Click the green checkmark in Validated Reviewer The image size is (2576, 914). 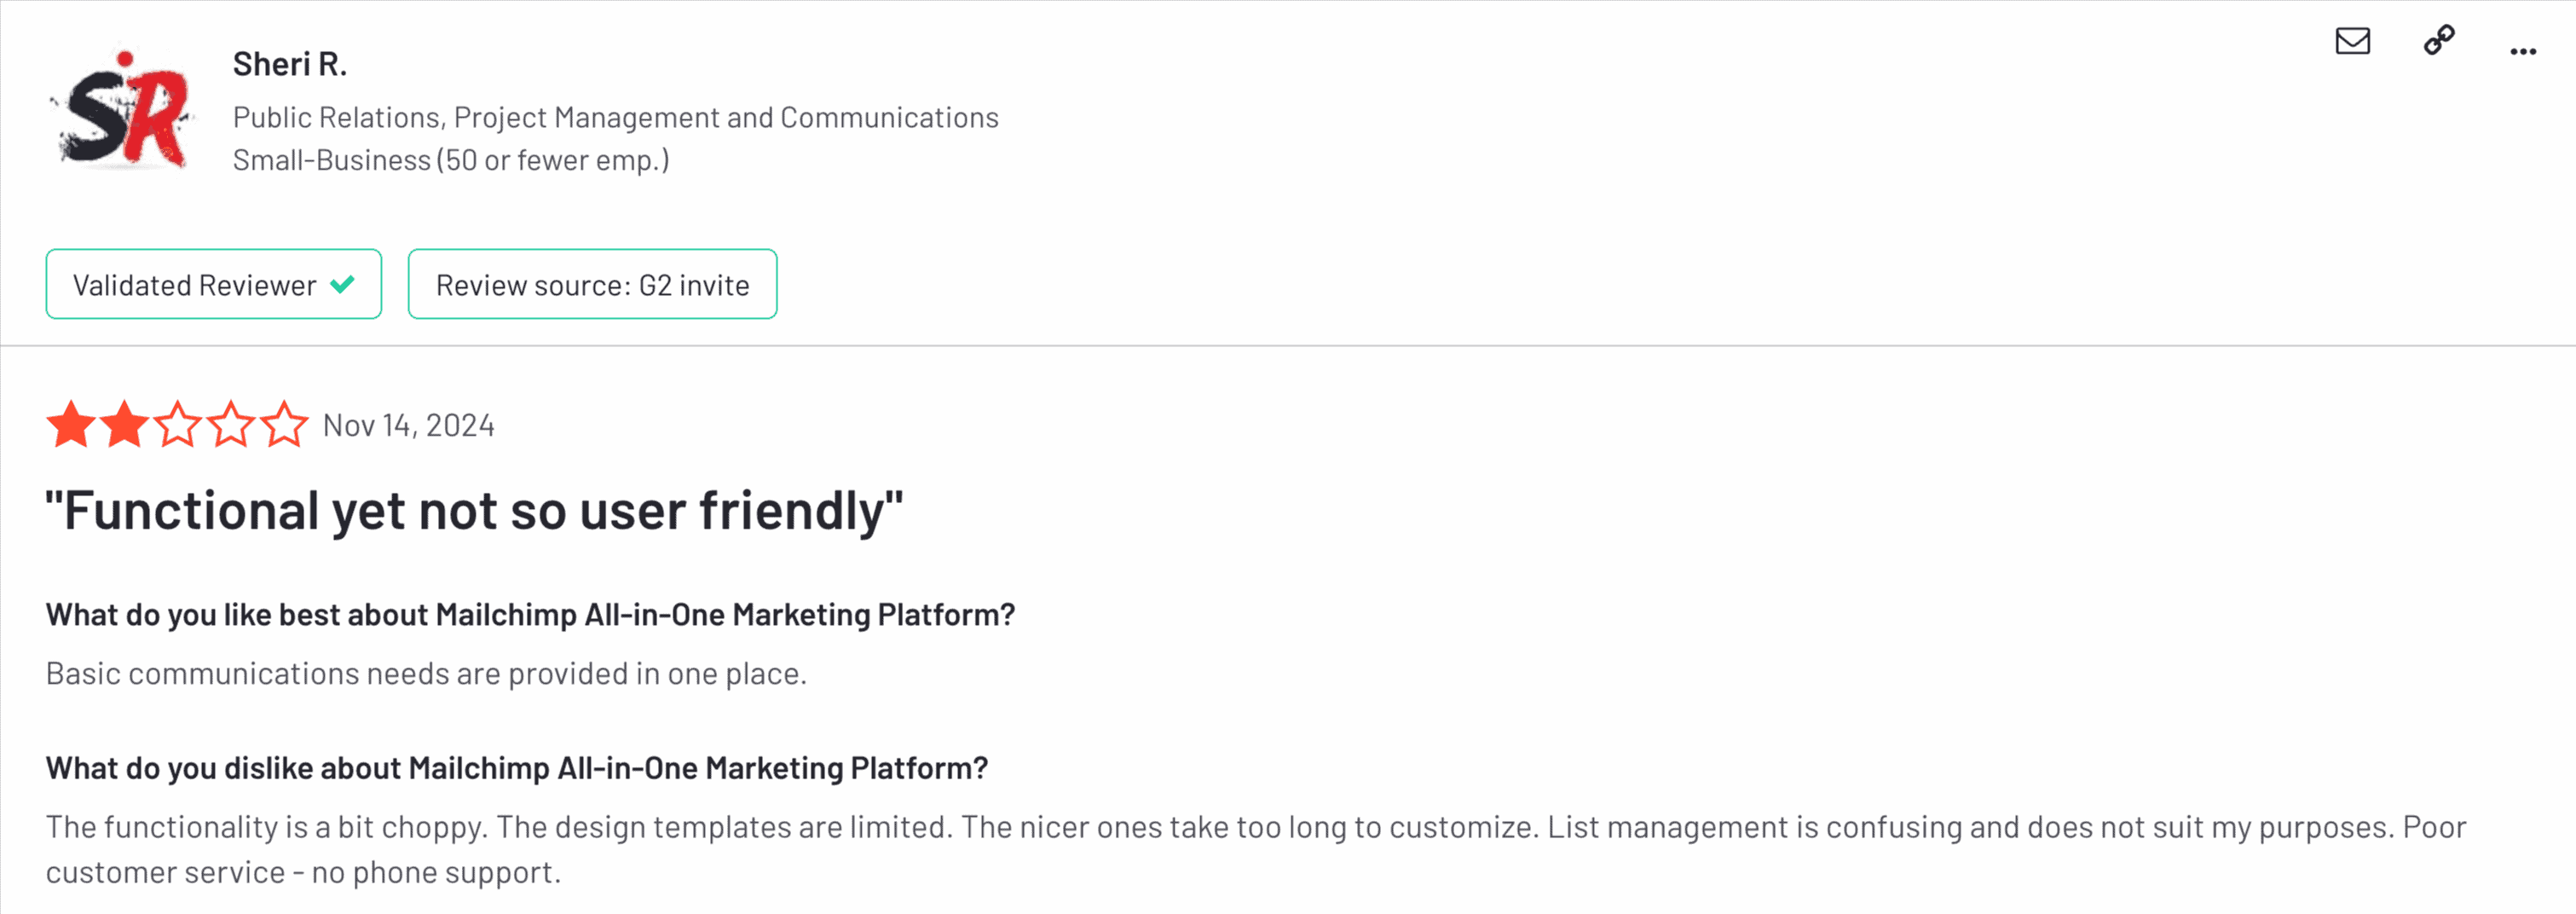[342, 284]
